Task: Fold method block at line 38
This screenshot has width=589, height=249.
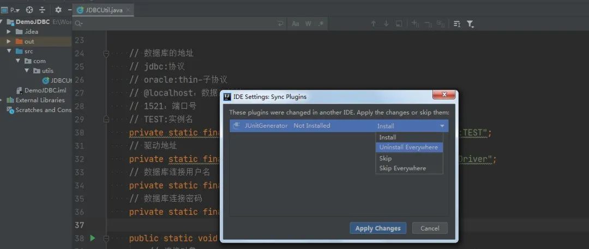Action: pyautogui.click(x=106, y=238)
